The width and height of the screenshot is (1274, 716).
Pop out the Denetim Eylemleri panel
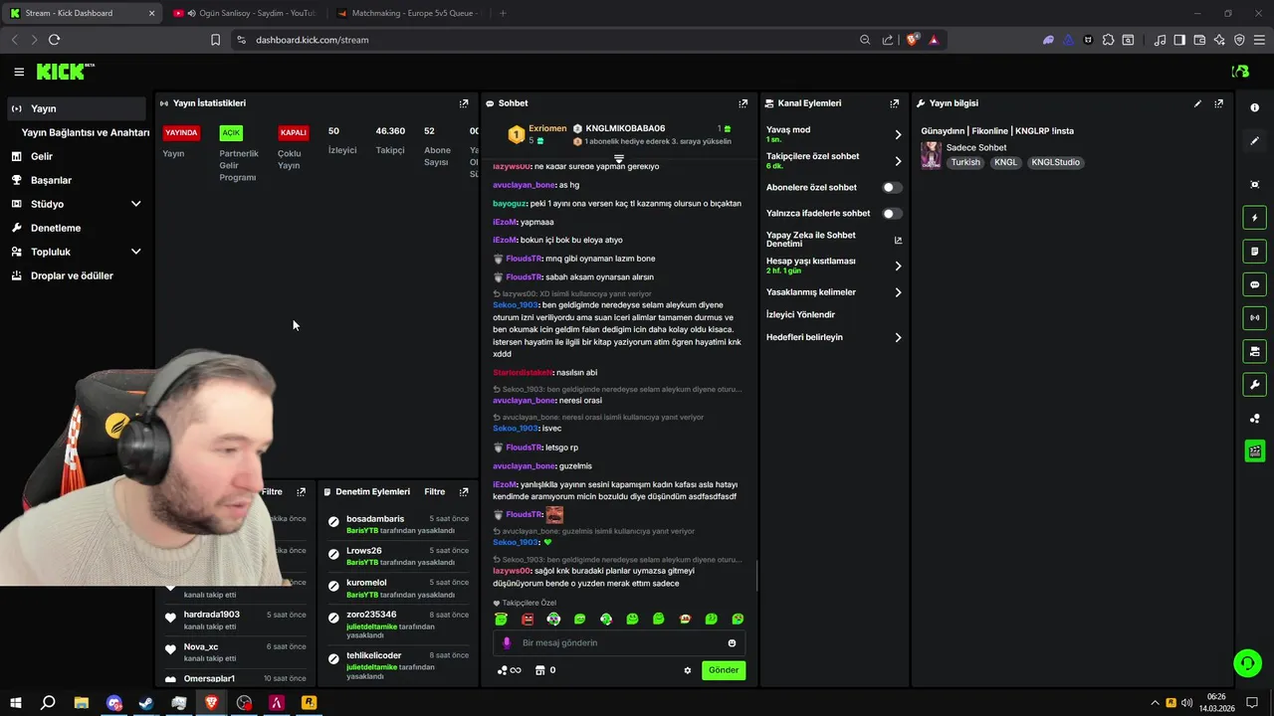tap(464, 492)
